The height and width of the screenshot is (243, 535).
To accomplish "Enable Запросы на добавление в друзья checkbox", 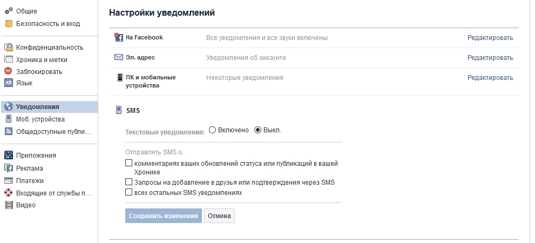I will [x=128, y=182].
